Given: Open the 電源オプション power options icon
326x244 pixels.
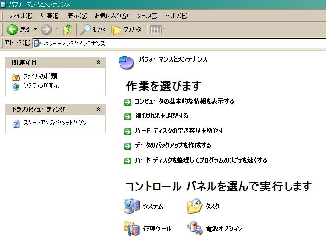Looking at the screenshot, I should [x=194, y=228].
